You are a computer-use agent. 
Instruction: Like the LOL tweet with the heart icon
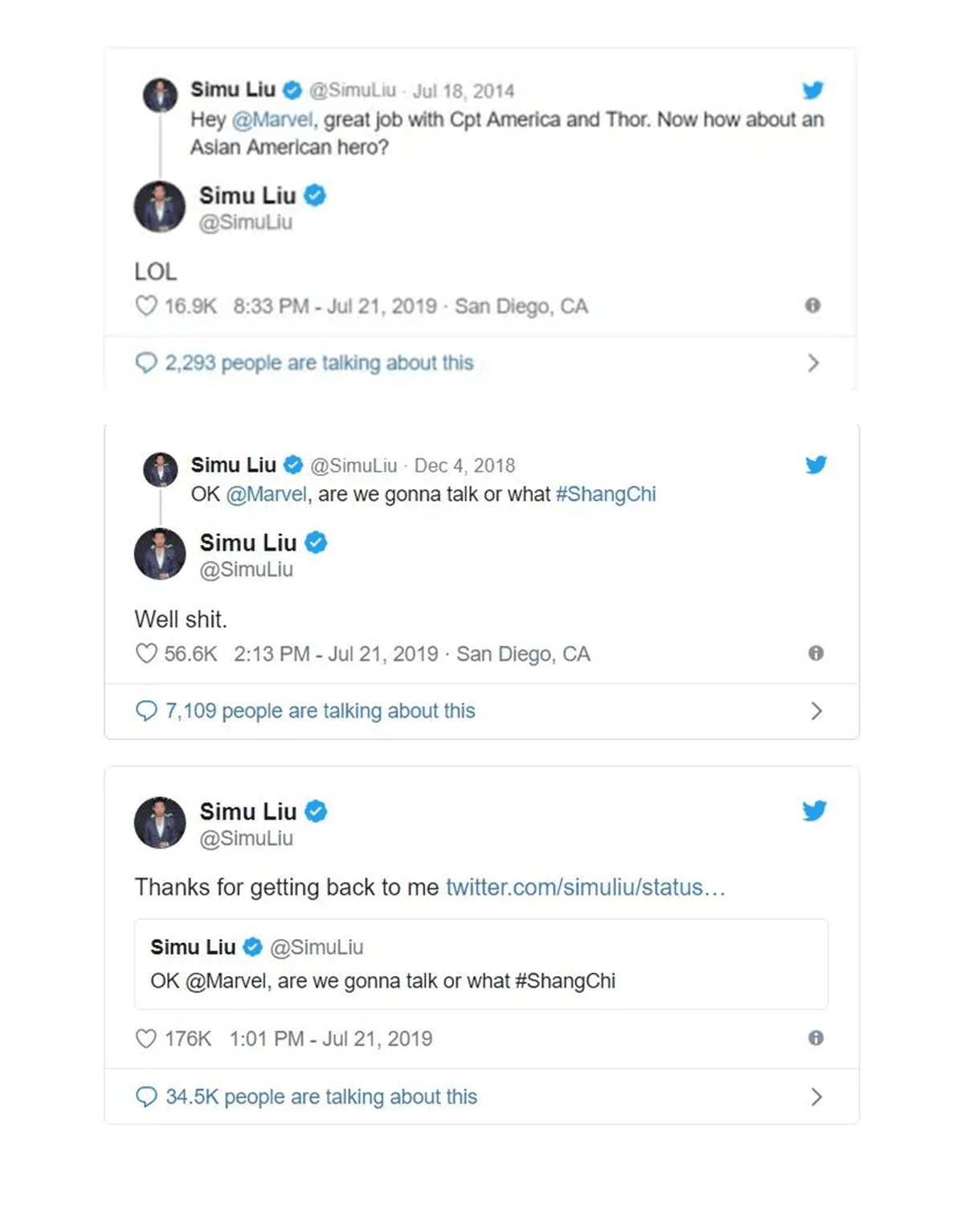(x=146, y=306)
